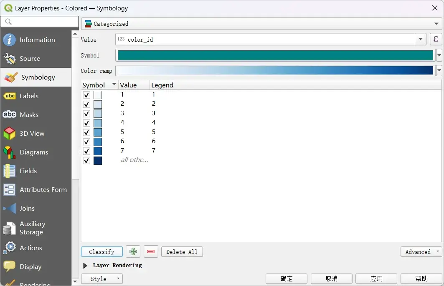Switch to the Diagrams tab
This screenshot has height=286, width=444.
36,152
